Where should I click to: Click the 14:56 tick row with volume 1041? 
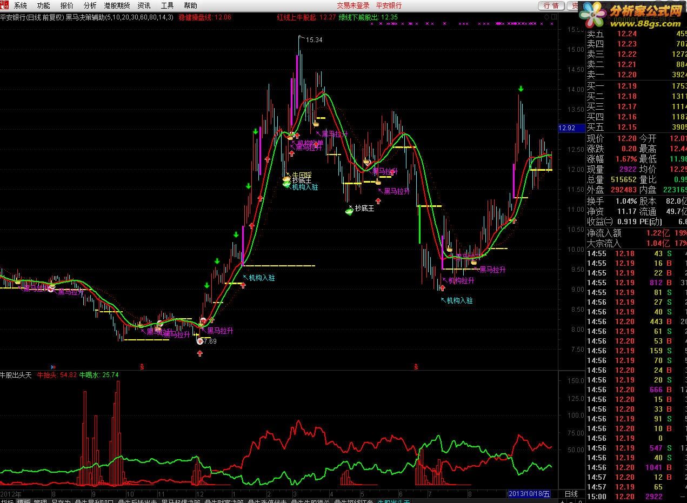[637, 467]
